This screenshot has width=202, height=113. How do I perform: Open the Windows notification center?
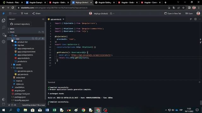(x=197, y=110)
